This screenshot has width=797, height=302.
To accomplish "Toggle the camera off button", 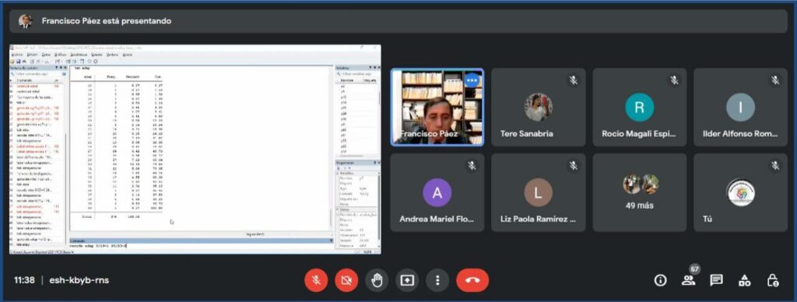I will (x=346, y=280).
